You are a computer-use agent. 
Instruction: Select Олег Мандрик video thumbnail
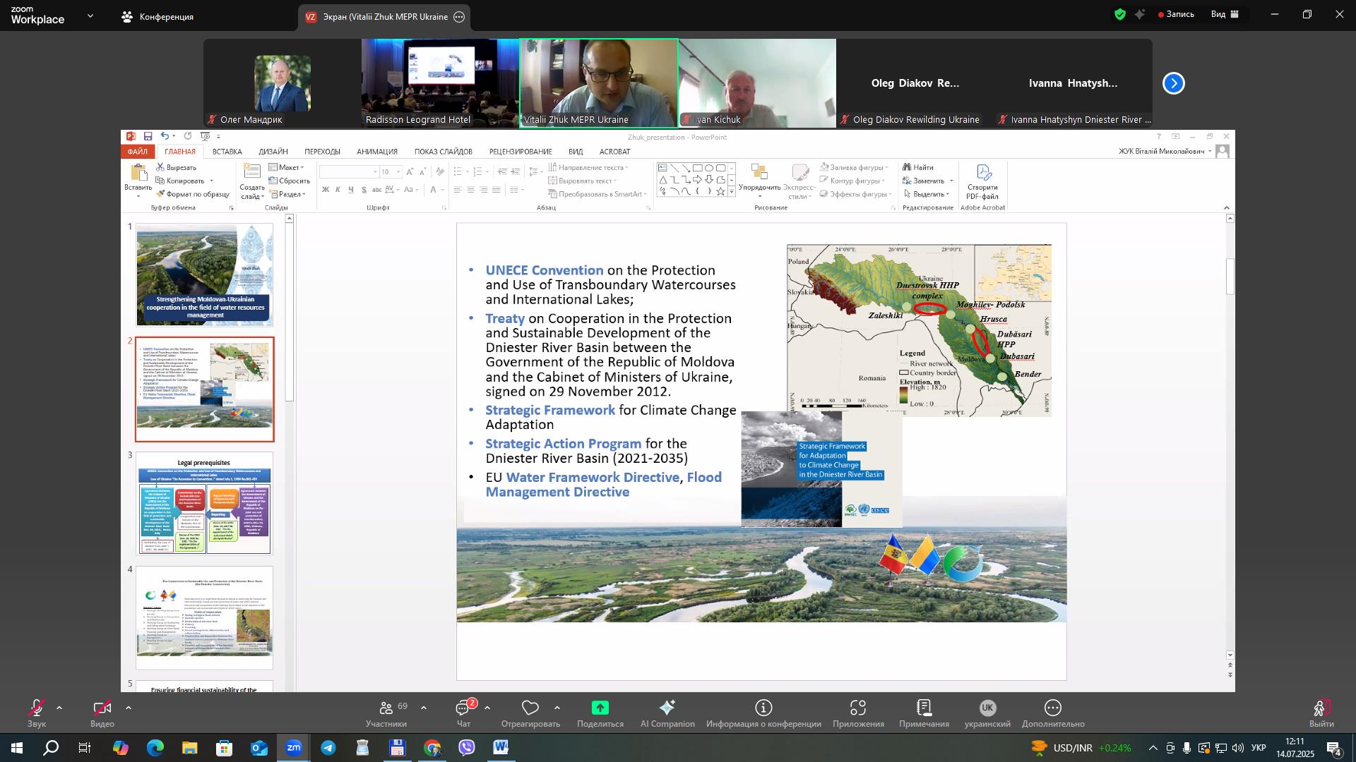point(282,83)
